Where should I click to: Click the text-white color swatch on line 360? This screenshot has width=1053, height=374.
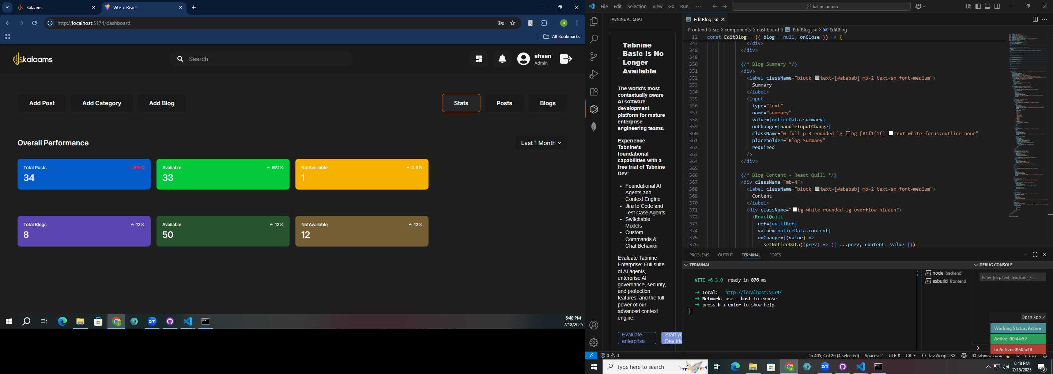click(x=891, y=134)
